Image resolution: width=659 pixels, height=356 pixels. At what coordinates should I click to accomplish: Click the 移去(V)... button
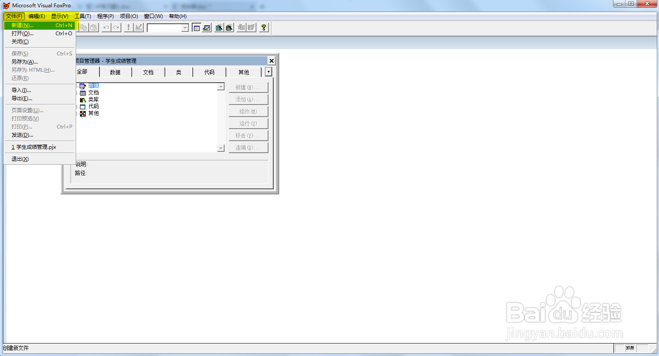click(x=248, y=135)
